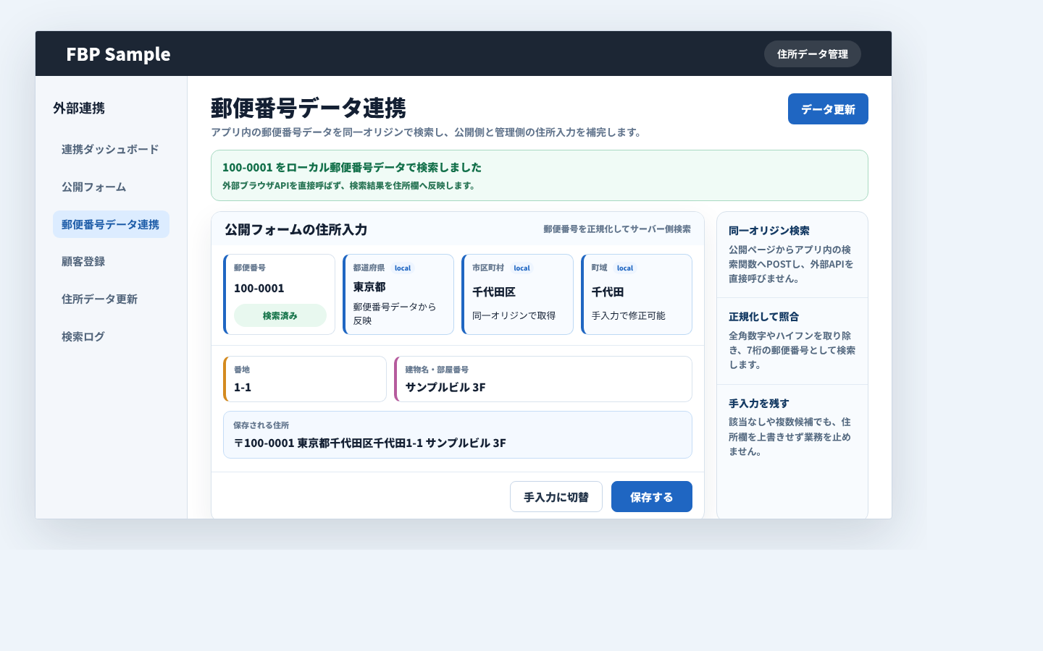This screenshot has height=651, width=1043.
Task: Click the 郵便番号データから反映 hint text
Action: coord(395,313)
